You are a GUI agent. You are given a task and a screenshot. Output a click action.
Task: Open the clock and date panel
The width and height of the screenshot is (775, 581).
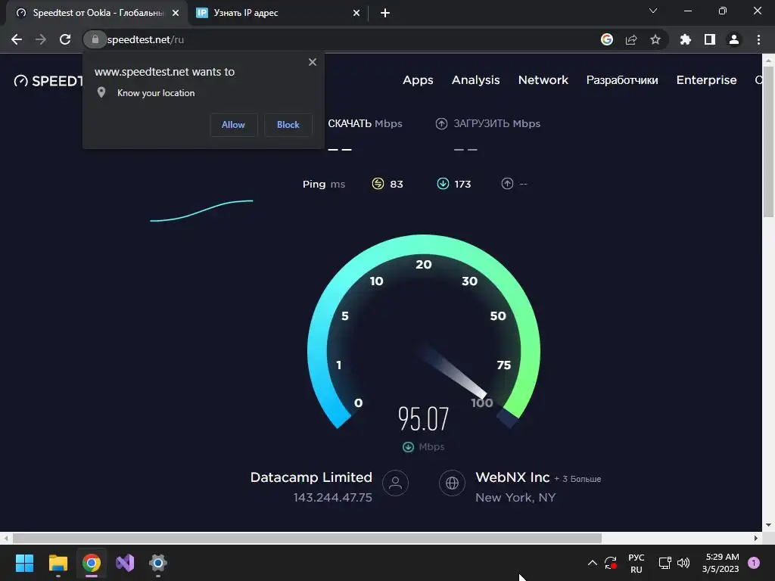(721, 563)
